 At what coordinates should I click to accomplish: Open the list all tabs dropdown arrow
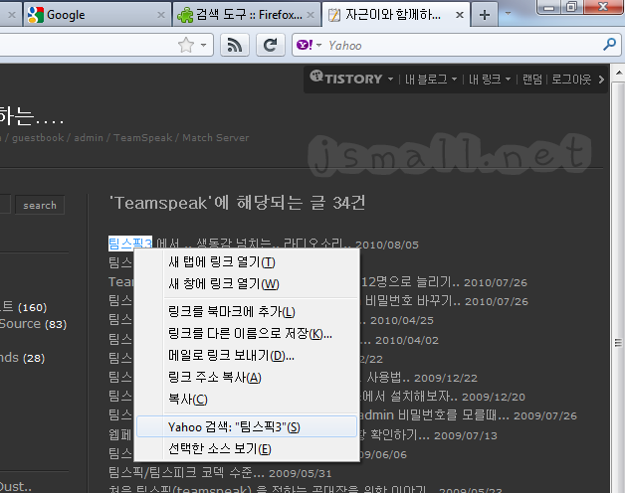point(509,13)
